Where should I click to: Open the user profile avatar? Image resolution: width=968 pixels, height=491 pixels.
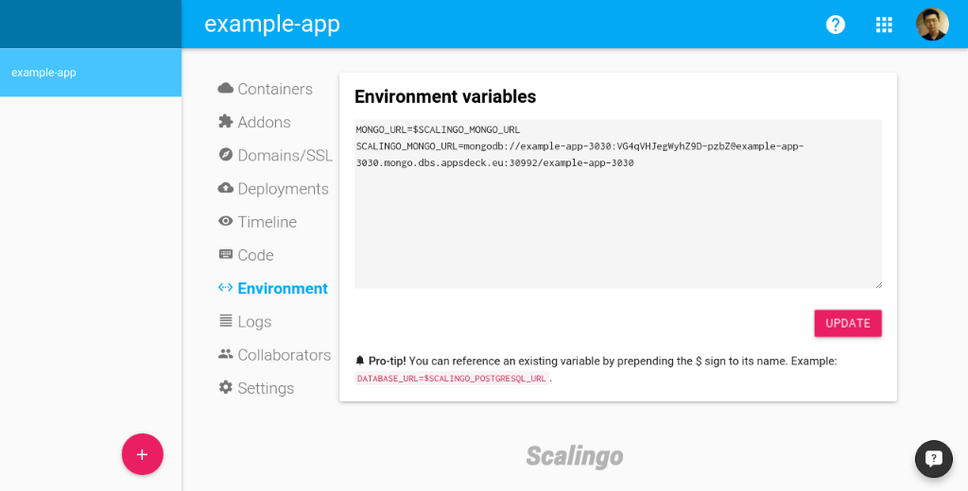931,25
